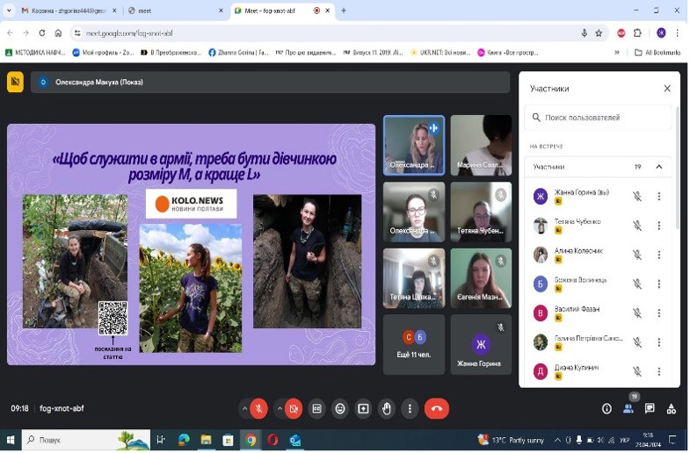Select the speaking Олександра video tile
This screenshot has width=690, height=453.
pos(414,146)
